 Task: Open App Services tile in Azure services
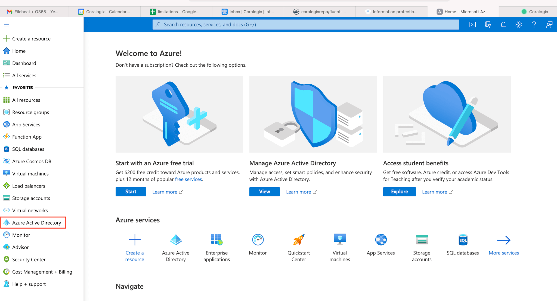[x=381, y=245]
